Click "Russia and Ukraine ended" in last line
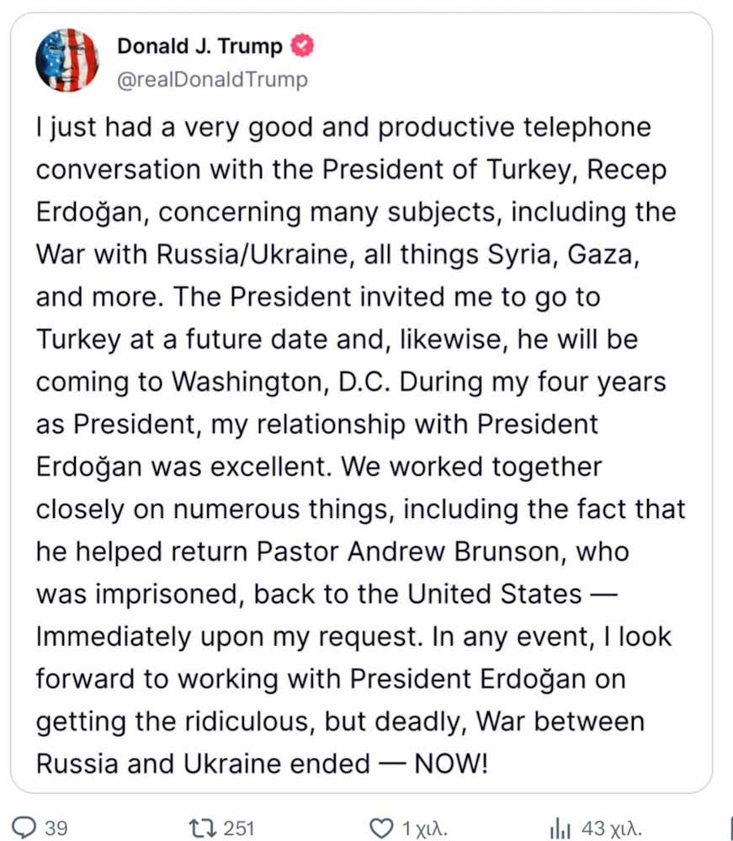733x841 pixels. 203,764
